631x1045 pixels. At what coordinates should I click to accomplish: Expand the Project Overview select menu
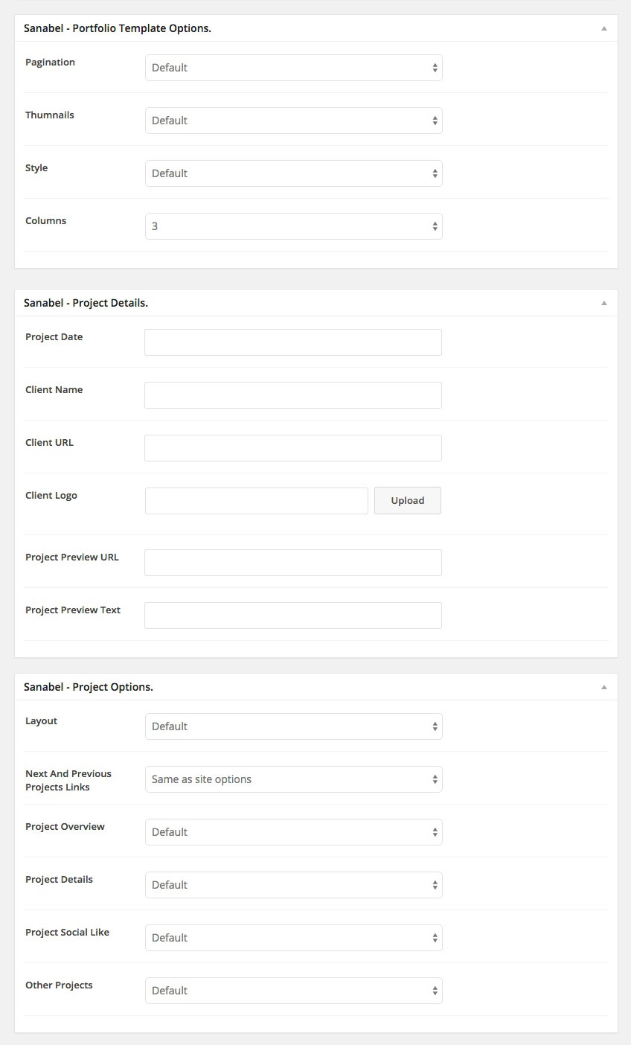[293, 832]
